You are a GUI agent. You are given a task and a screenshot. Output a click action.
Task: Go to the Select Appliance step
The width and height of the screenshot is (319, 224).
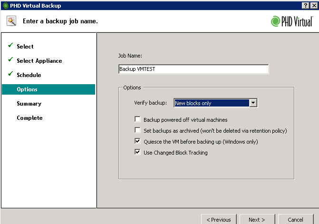39,61
